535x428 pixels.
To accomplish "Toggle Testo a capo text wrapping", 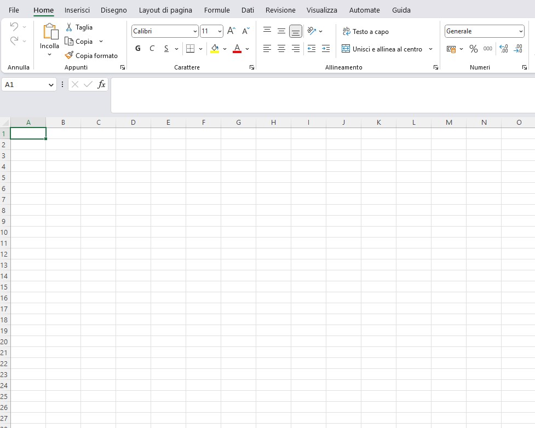I will coord(365,31).
